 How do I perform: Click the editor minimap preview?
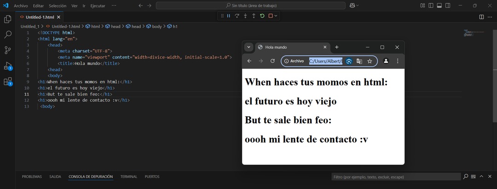[x=474, y=33]
